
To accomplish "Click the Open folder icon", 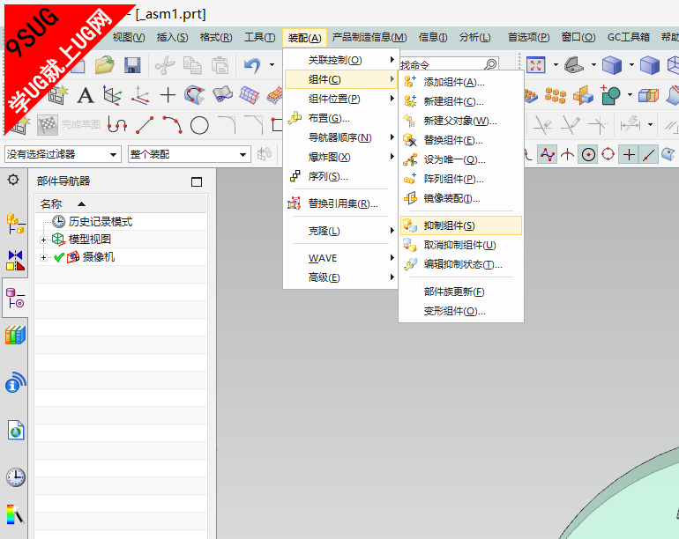I will 104,65.
